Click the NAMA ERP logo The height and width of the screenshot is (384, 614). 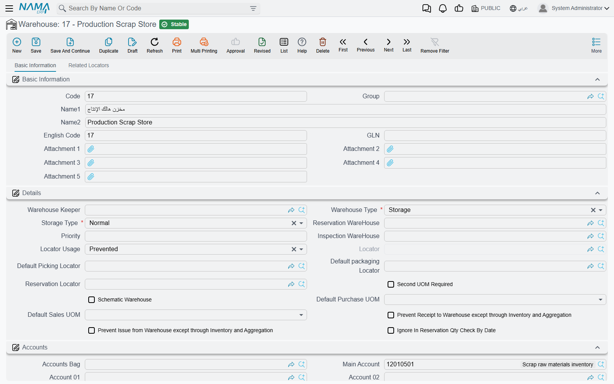click(x=34, y=8)
